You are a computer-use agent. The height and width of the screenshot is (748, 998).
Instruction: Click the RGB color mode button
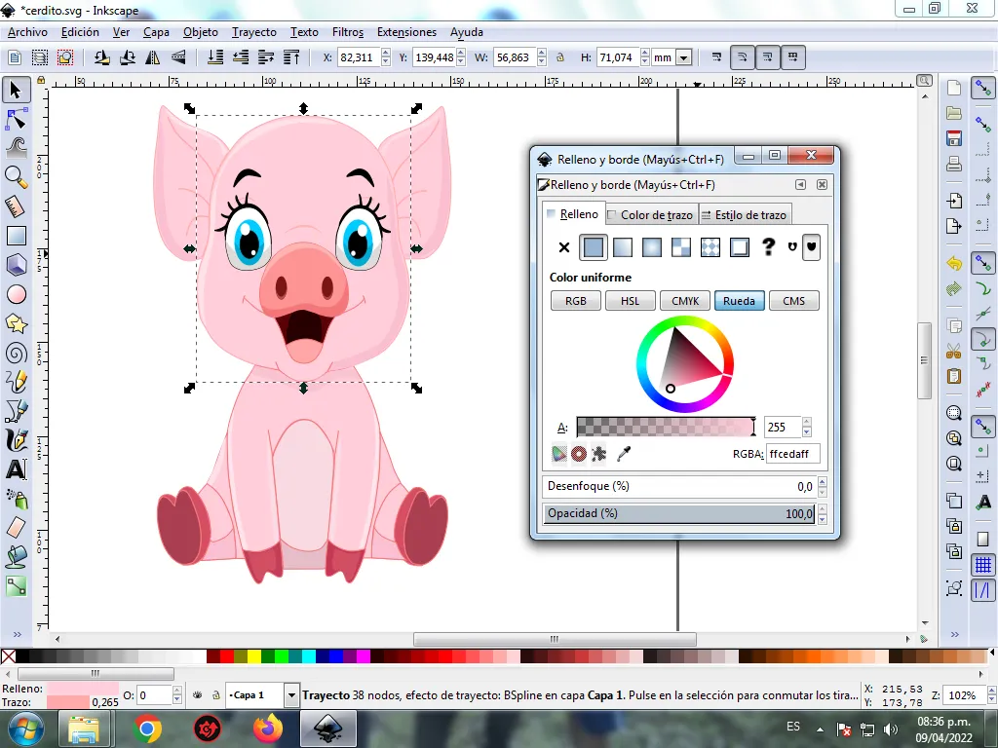click(x=576, y=301)
